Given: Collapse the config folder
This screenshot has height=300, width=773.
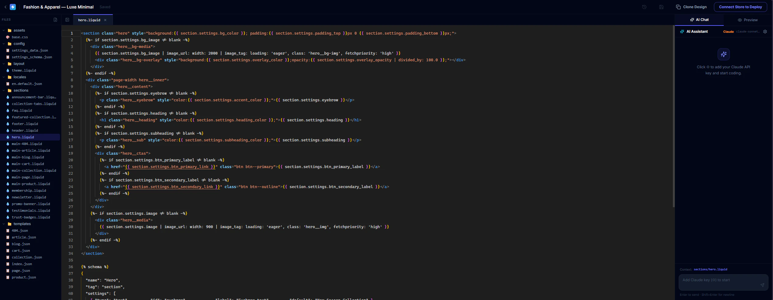Looking at the screenshot, I should pyautogui.click(x=4, y=44).
